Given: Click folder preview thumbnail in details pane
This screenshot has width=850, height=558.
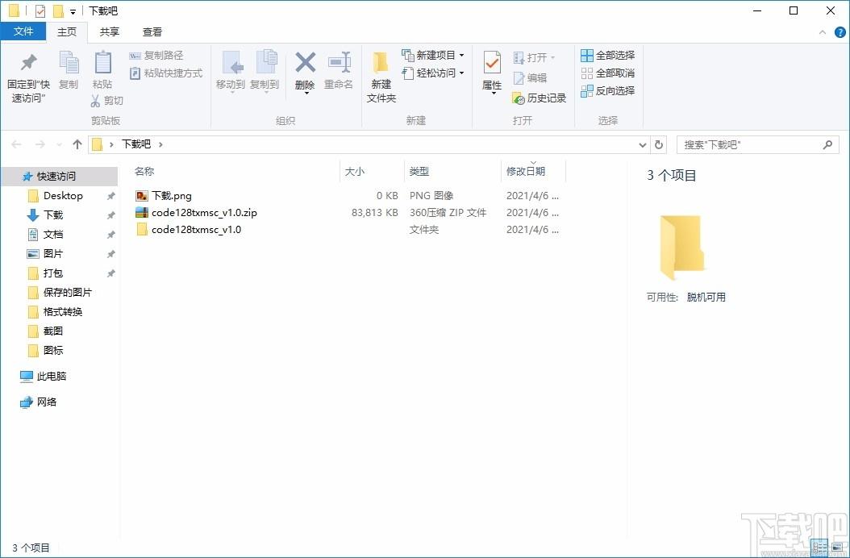Looking at the screenshot, I should pyautogui.click(x=681, y=247).
